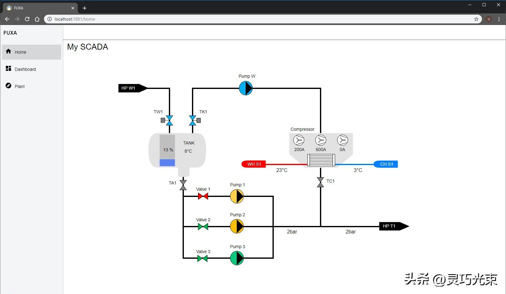Click the blue CH S1 label

coord(386,164)
